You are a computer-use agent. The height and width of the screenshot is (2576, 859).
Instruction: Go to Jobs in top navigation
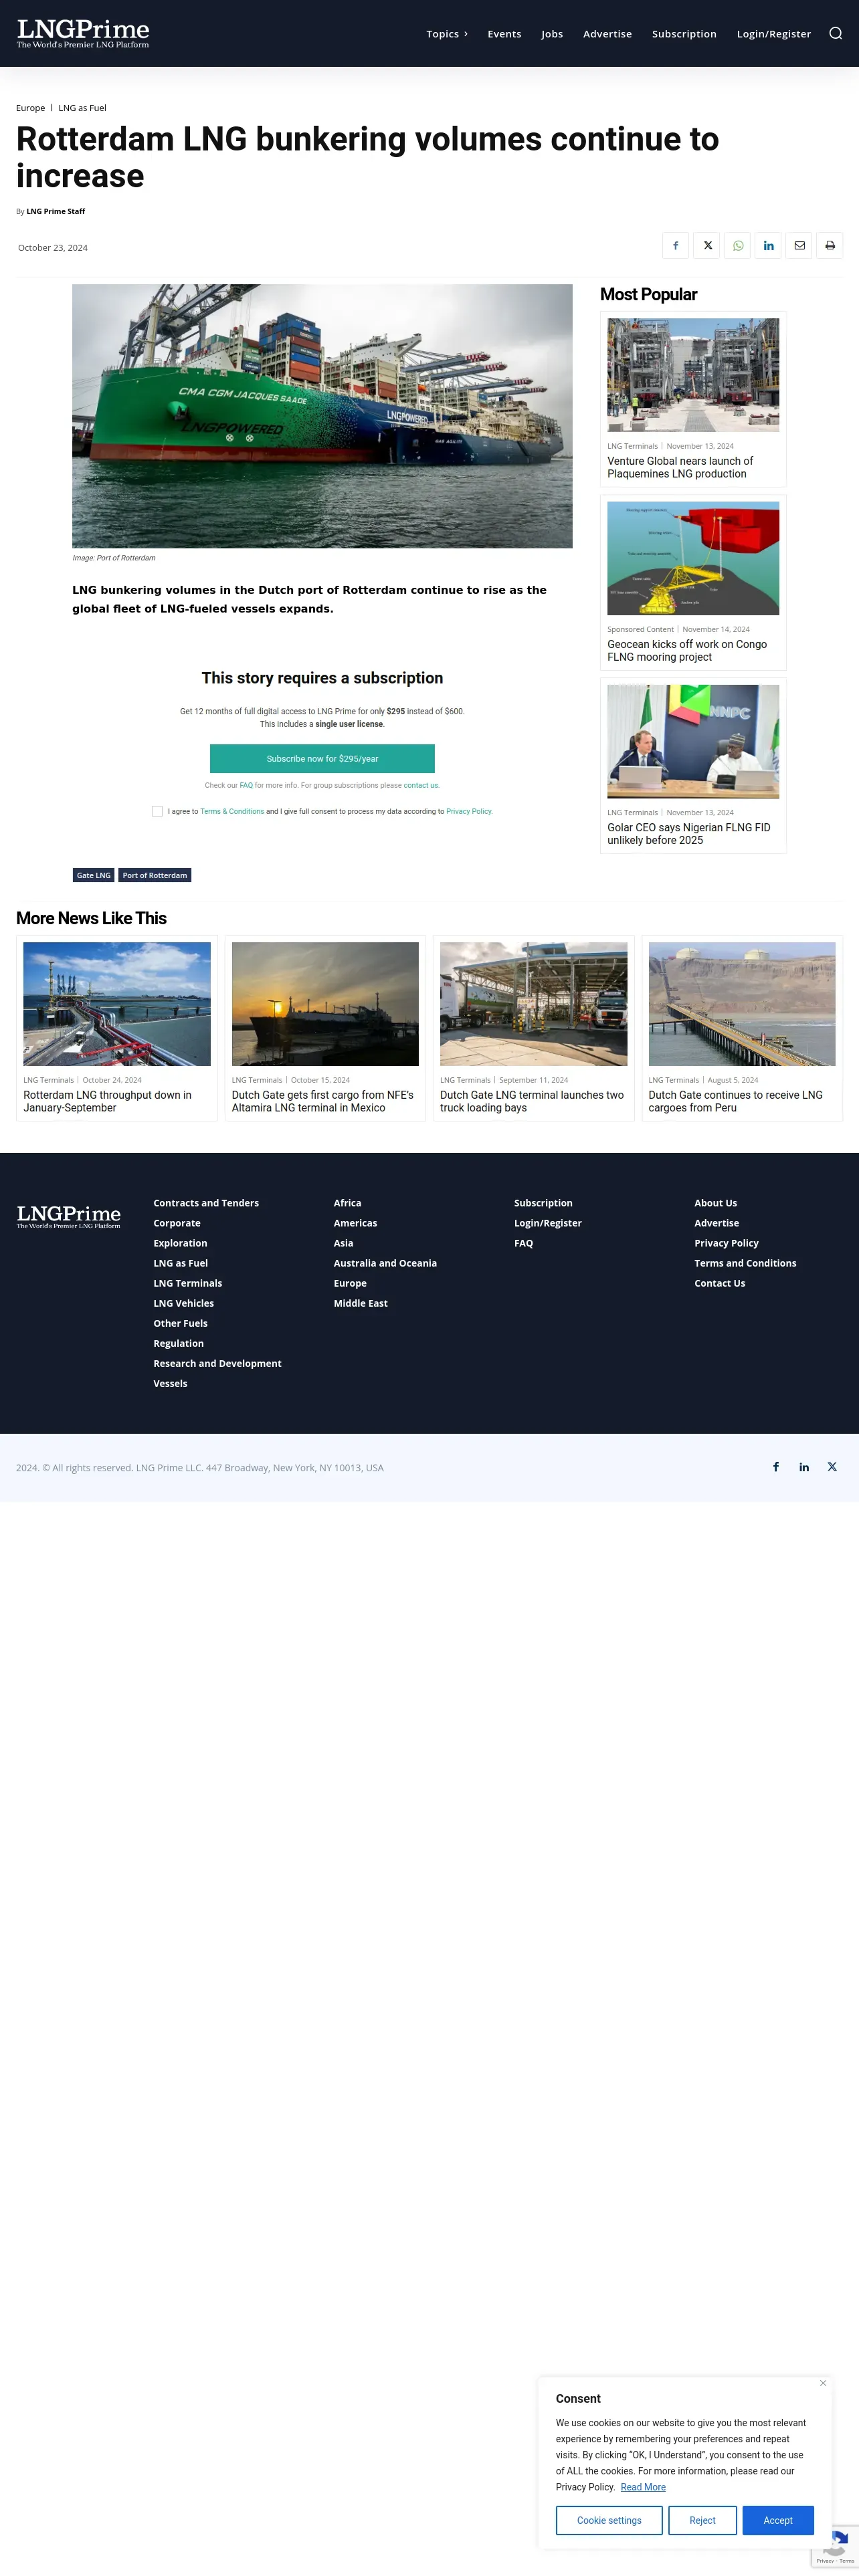tap(552, 34)
